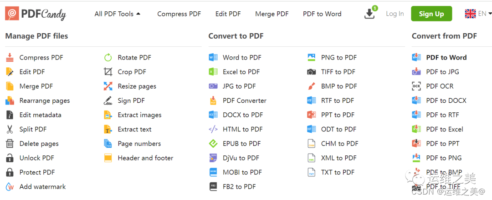
Task: Open the XML to PDF link
Action: click(339, 158)
